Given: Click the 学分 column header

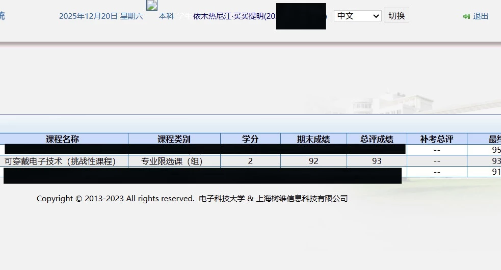Looking at the screenshot, I should [250, 139].
